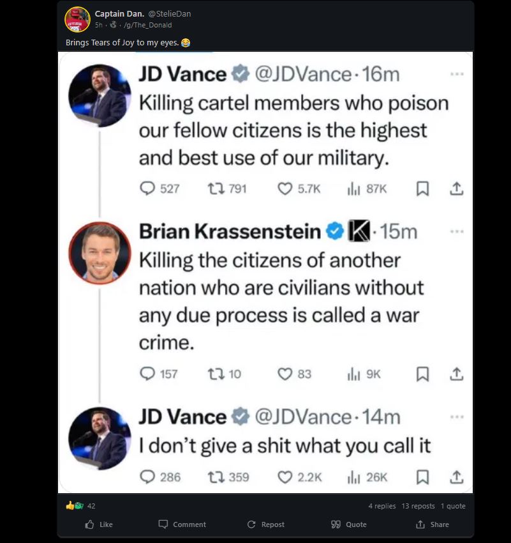Open the Comment box icon
This screenshot has width=511, height=543.
tap(182, 524)
